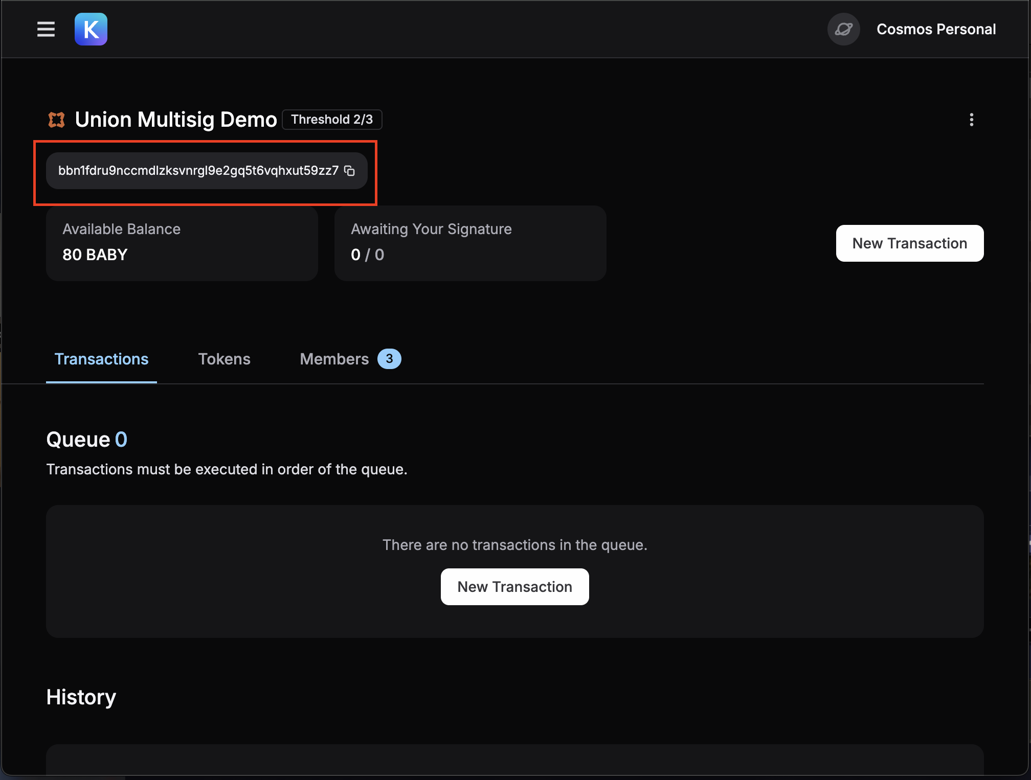Click the planet account avatar icon
Image resolution: width=1031 pixels, height=780 pixels.
coord(843,29)
